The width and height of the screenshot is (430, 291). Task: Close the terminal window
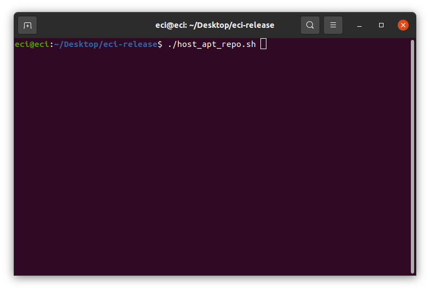403,25
